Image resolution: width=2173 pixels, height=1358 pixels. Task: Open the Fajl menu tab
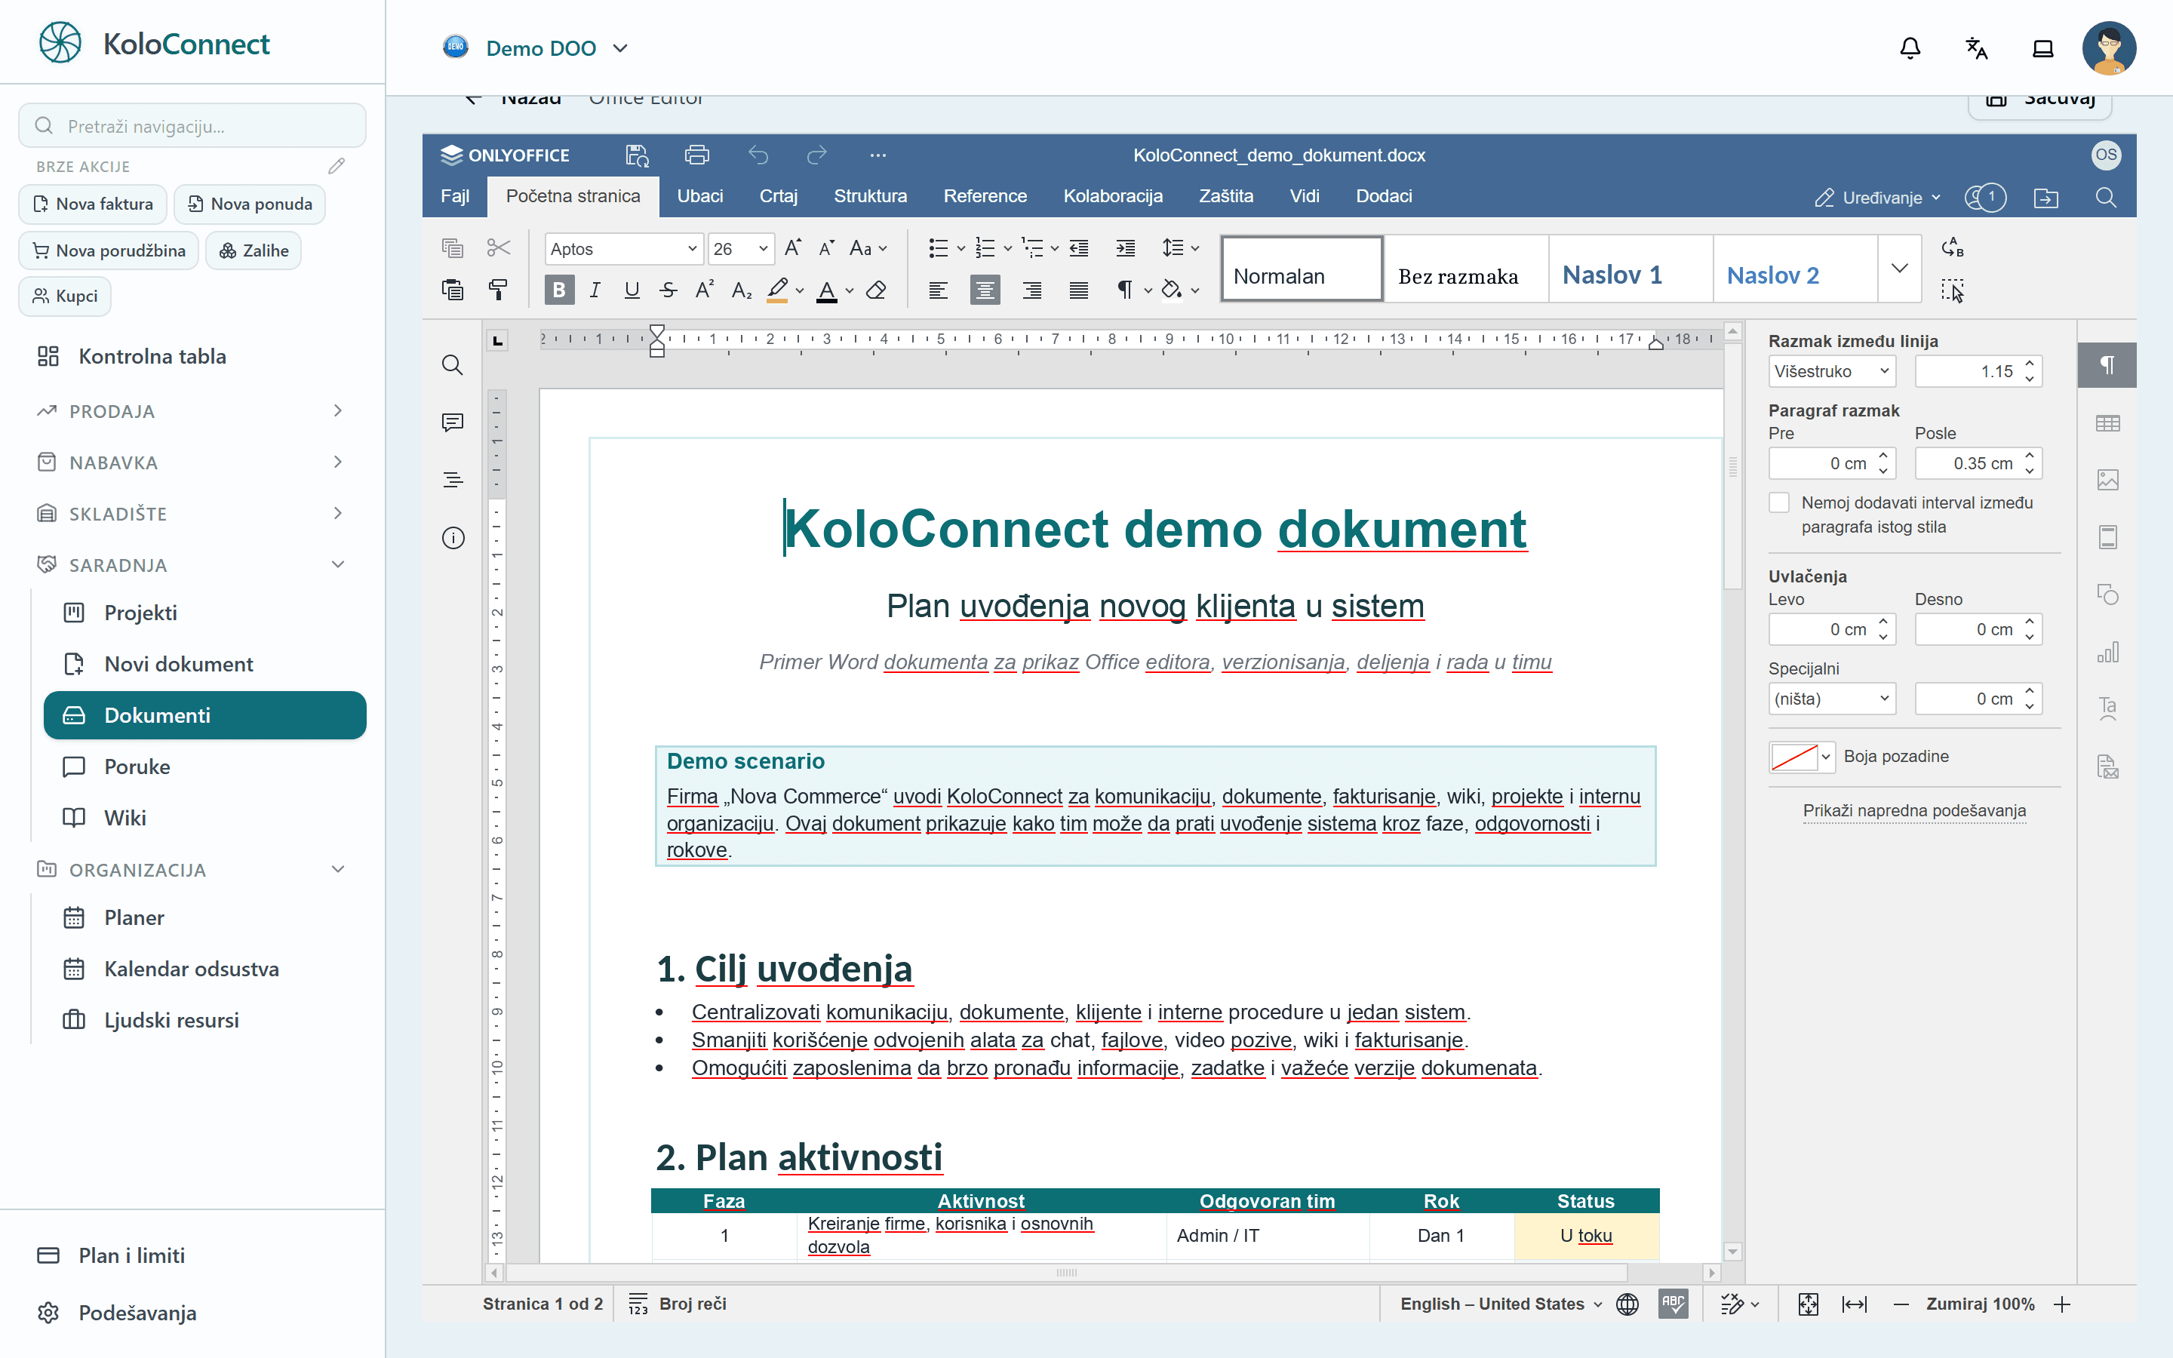[x=454, y=196]
